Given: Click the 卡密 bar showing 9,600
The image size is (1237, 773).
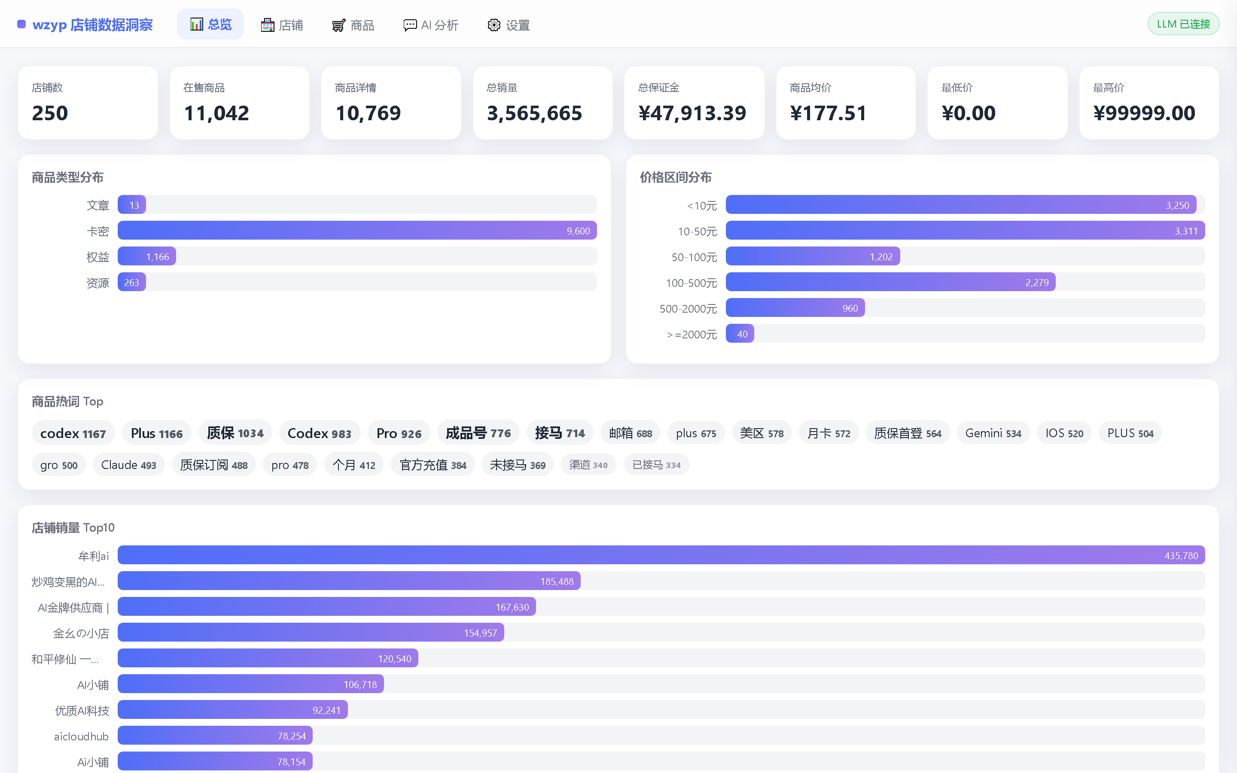Looking at the screenshot, I should tap(357, 231).
